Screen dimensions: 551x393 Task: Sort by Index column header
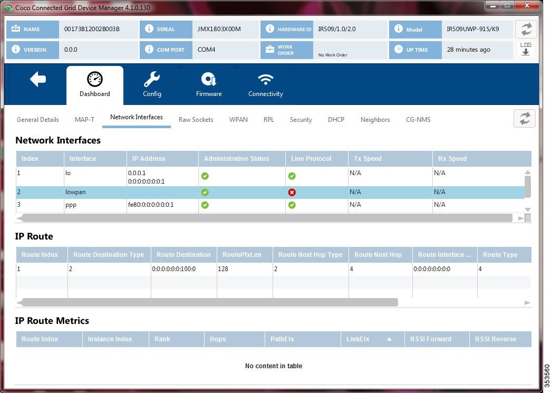tap(40, 159)
